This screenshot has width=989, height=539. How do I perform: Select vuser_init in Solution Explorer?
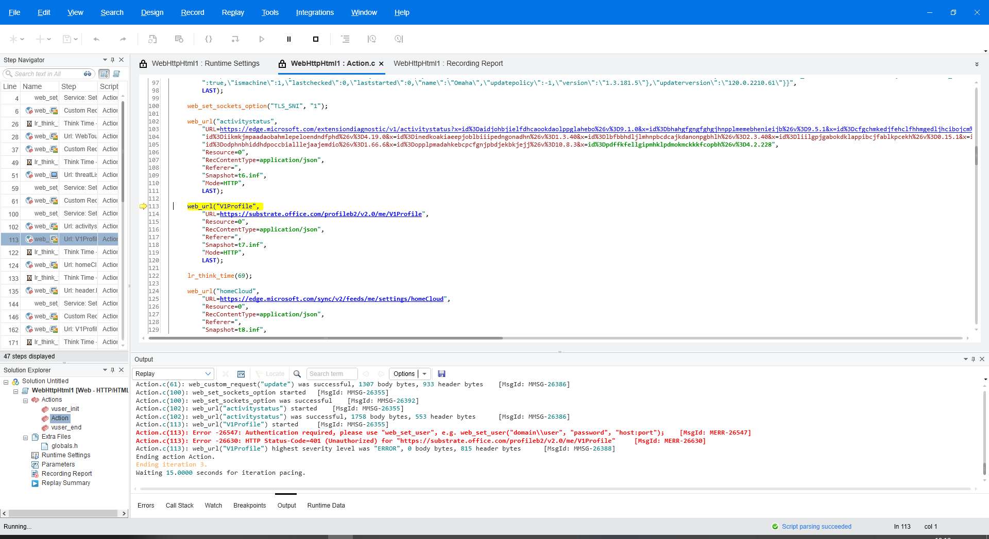tap(65, 409)
